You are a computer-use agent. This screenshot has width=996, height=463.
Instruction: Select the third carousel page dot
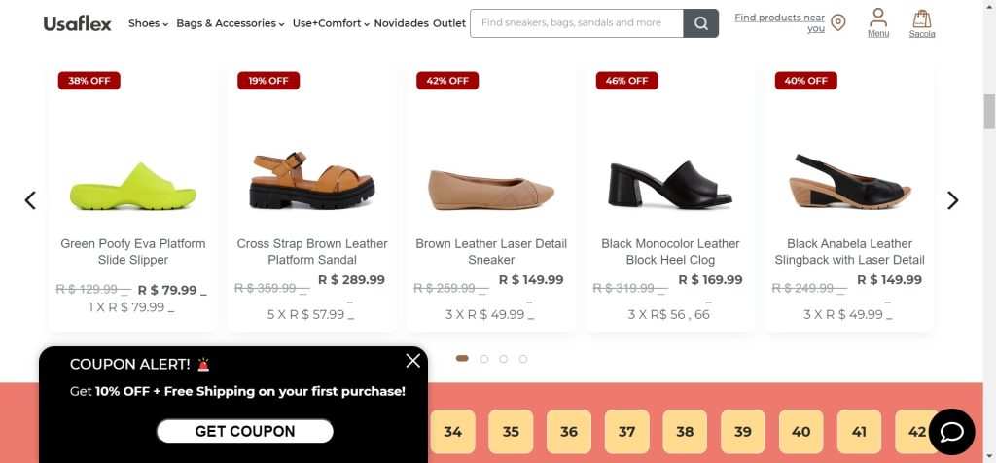click(504, 359)
